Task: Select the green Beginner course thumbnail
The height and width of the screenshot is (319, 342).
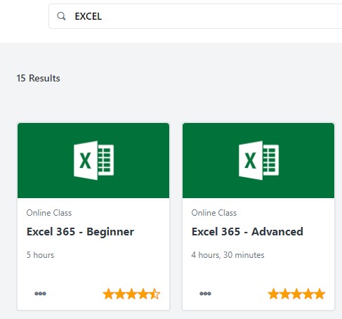Action: click(93, 160)
